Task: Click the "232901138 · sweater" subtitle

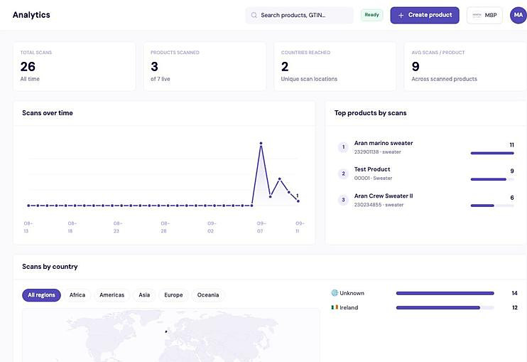Action: 377,152
